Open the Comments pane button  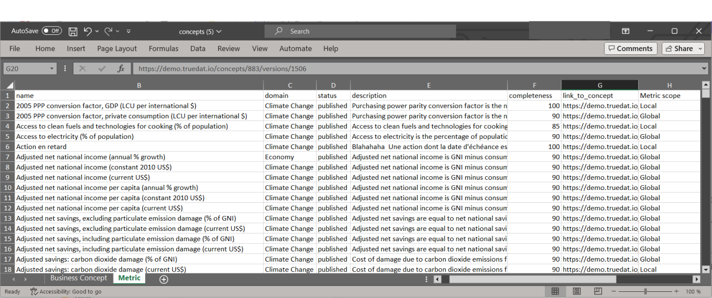[x=630, y=48]
